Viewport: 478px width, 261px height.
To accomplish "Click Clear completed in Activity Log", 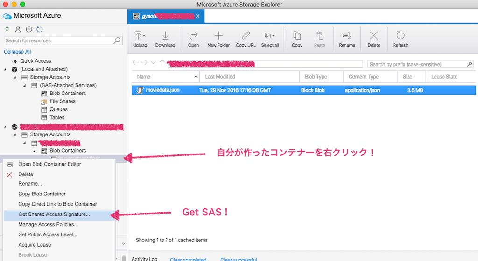I will click(188, 259).
